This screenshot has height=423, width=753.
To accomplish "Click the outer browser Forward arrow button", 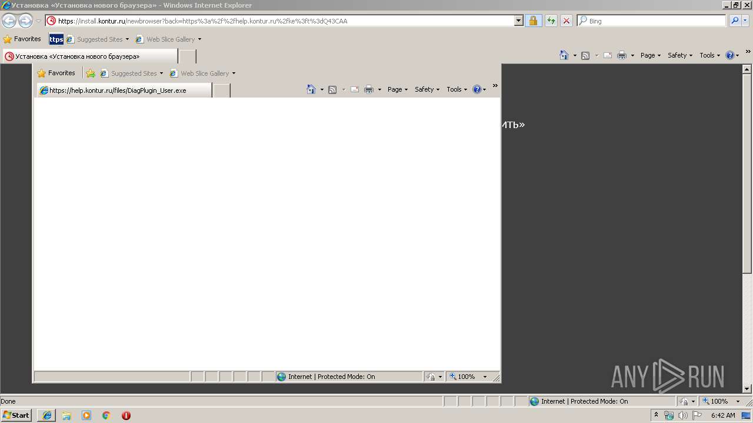I will click(25, 21).
